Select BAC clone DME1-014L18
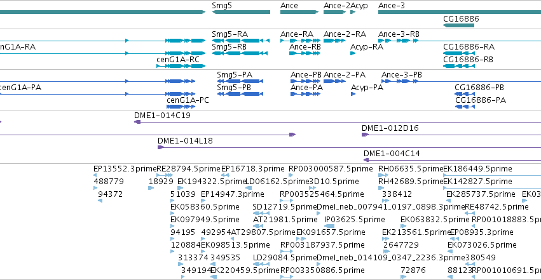Screen dimensions: 541x280 (x=185, y=141)
